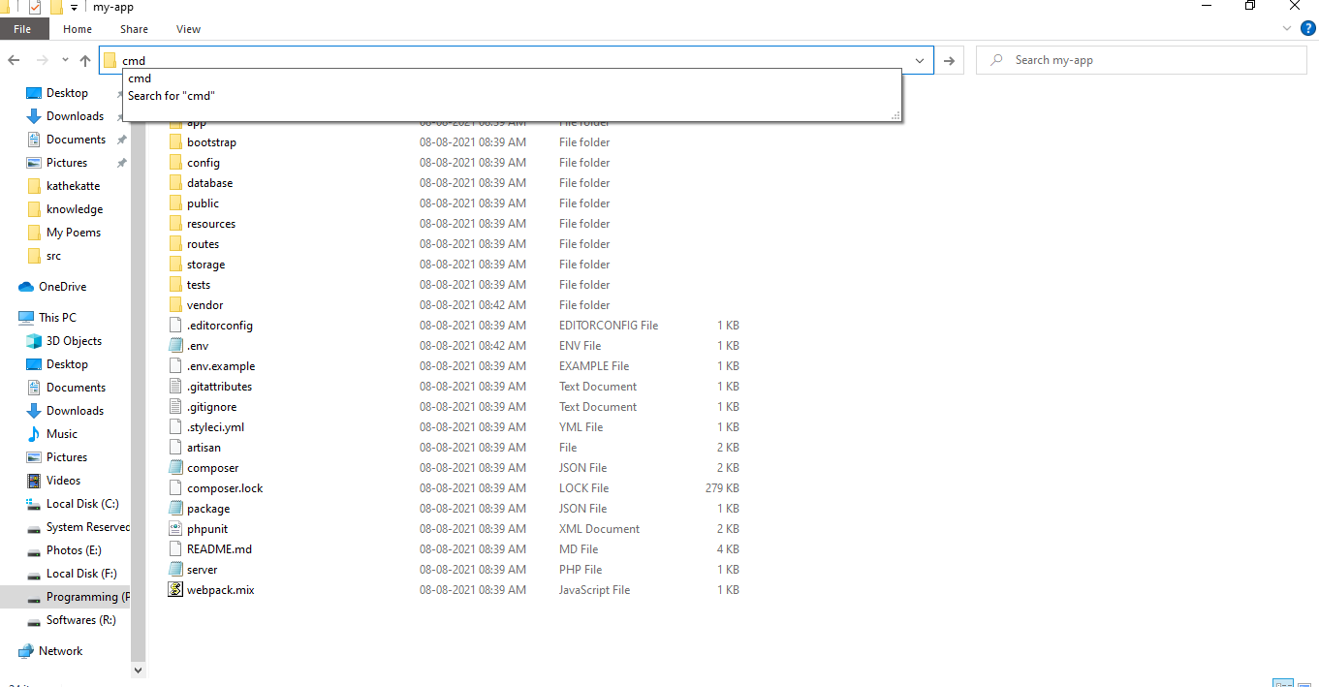Screen dimensions: 1319x687
Task: Click the Forward navigation arrow
Action: 43,60
